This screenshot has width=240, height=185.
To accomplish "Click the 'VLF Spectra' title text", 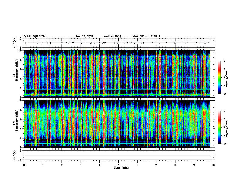I will coord(34,36).
